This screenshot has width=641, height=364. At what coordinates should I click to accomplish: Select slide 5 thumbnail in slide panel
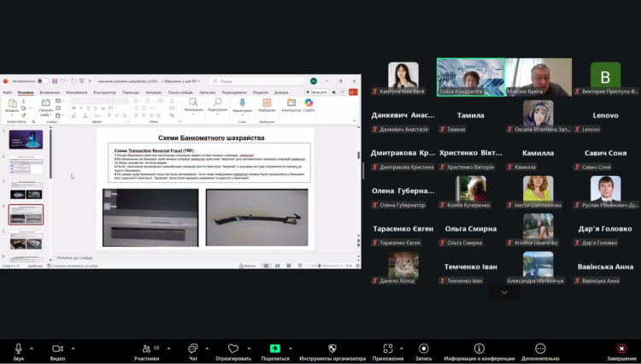[x=26, y=241]
